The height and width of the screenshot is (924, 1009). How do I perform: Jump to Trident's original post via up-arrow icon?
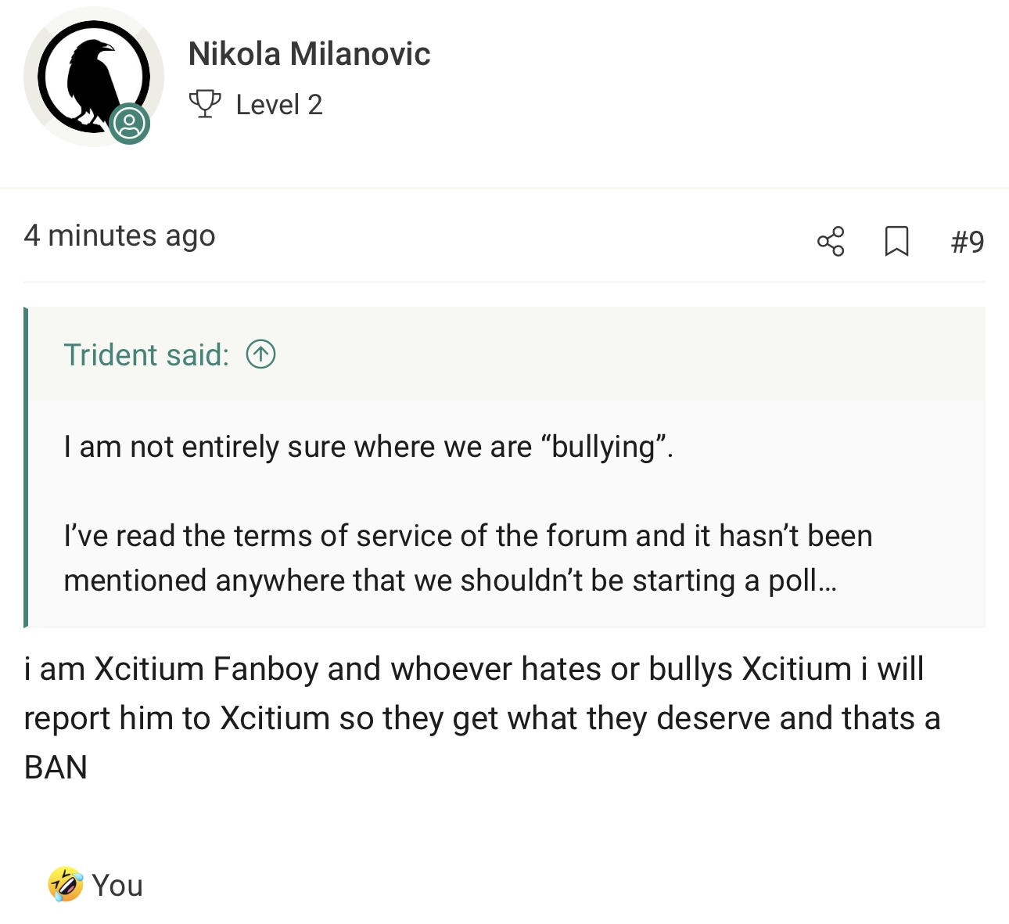[260, 355]
